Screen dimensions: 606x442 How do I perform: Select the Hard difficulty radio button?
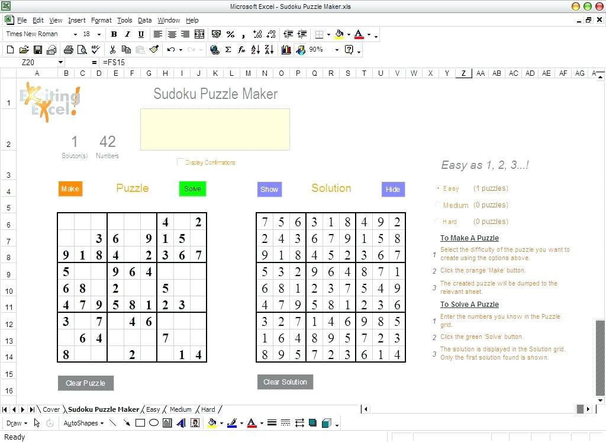click(438, 222)
